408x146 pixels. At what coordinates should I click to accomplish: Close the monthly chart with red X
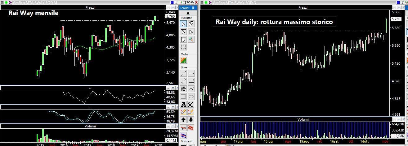pos(196,2)
